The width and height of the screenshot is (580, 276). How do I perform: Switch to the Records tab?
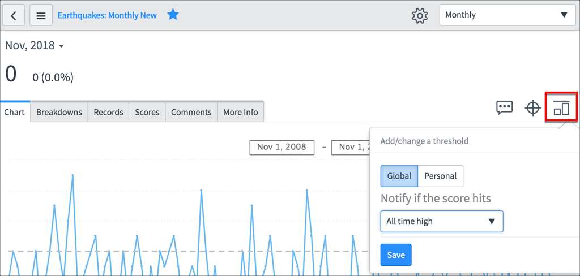[x=108, y=112]
